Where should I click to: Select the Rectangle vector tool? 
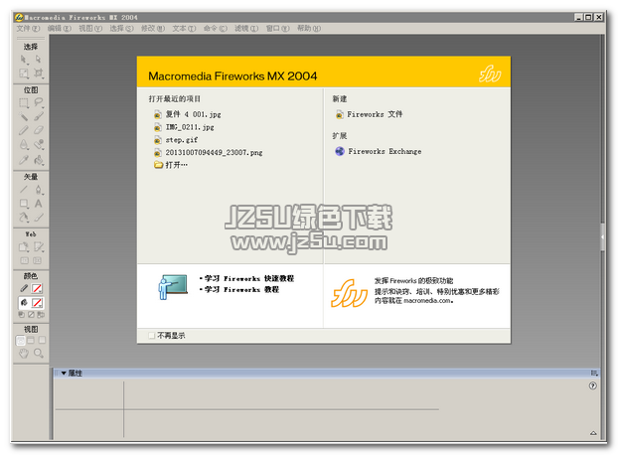pyautogui.click(x=24, y=204)
